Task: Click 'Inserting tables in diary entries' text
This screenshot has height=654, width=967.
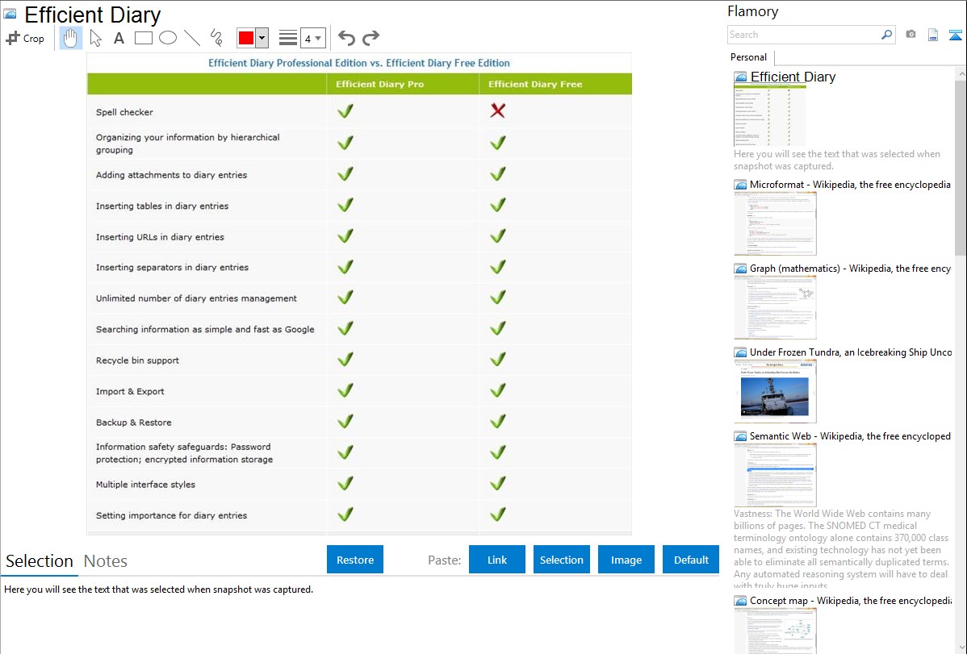Action: [x=162, y=206]
